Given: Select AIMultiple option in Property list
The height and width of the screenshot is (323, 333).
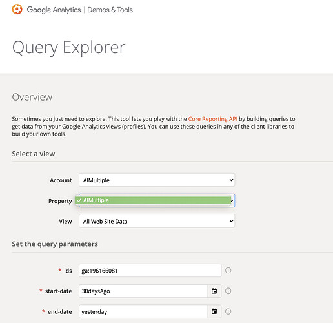Looking at the screenshot, I should coord(153,200).
